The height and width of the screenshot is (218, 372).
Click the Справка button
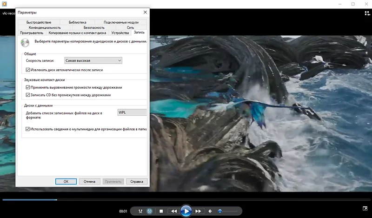pyautogui.click(x=137, y=181)
